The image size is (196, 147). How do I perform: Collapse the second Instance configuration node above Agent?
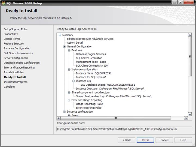[x=64, y=112]
